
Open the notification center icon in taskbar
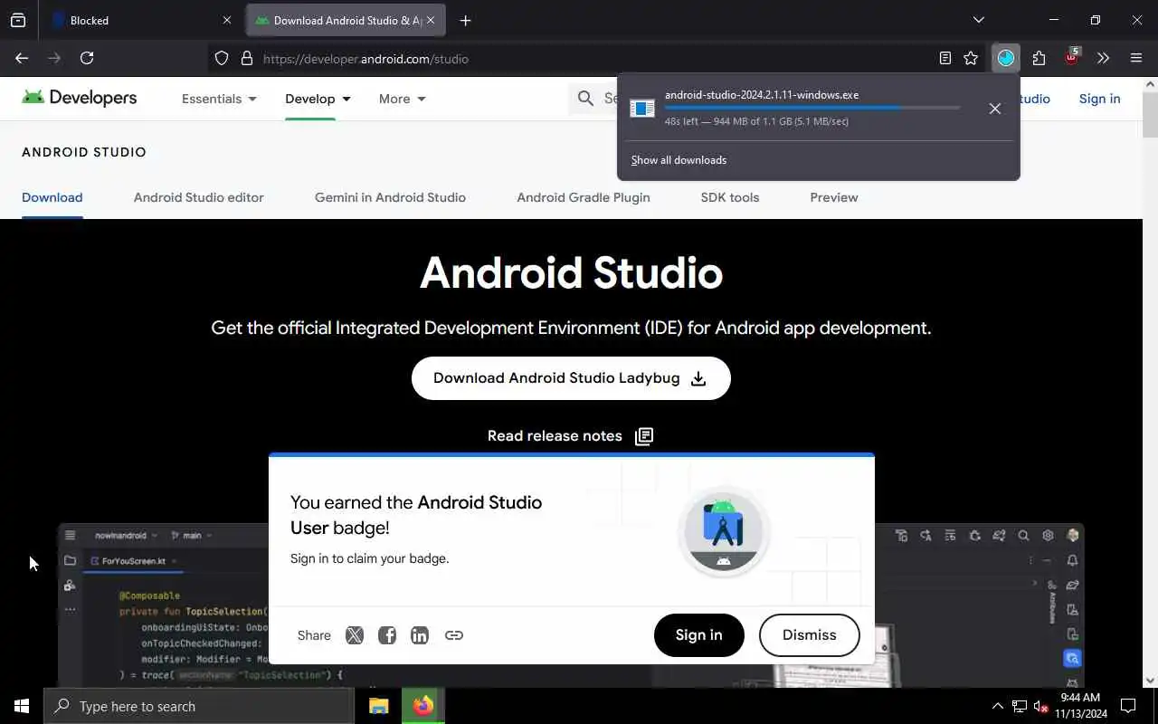point(1128,706)
